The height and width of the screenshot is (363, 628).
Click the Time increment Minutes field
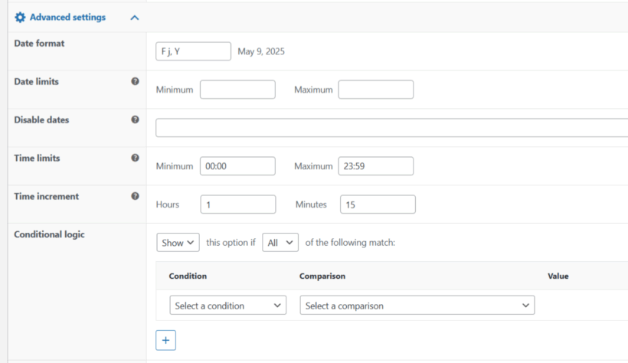(377, 204)
